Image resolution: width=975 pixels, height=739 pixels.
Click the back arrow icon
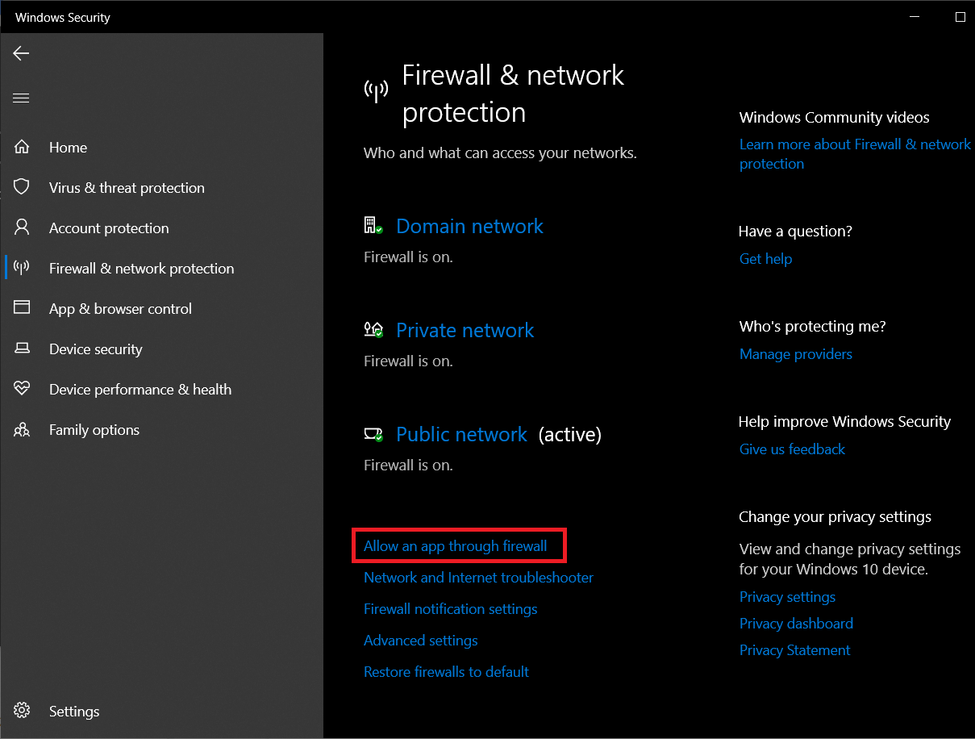21,53
